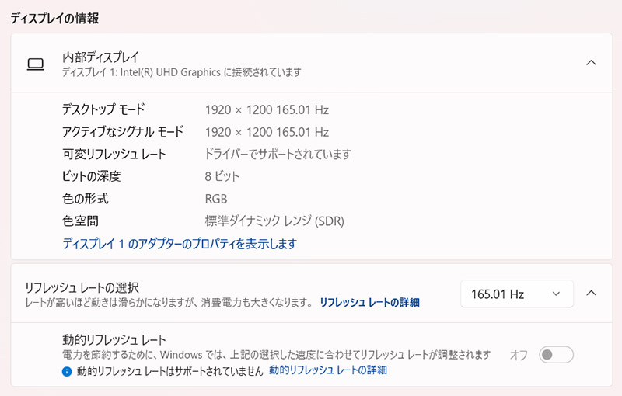
Task: Collapse the リフレッシュ レートの選択 section chevron
Action: (591, 294)
